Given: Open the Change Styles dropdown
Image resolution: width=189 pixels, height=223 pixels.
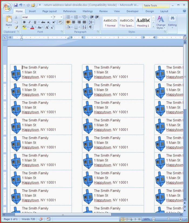Looking at the screenshot, I should tap(161, 22).
